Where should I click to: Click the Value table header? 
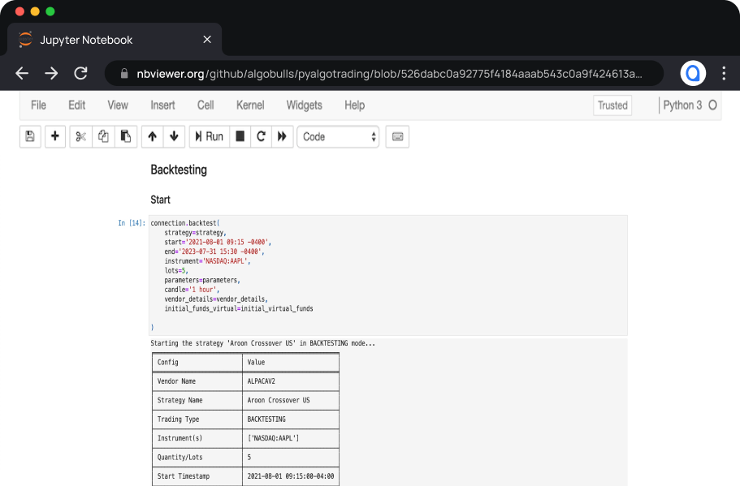[291, 362]
